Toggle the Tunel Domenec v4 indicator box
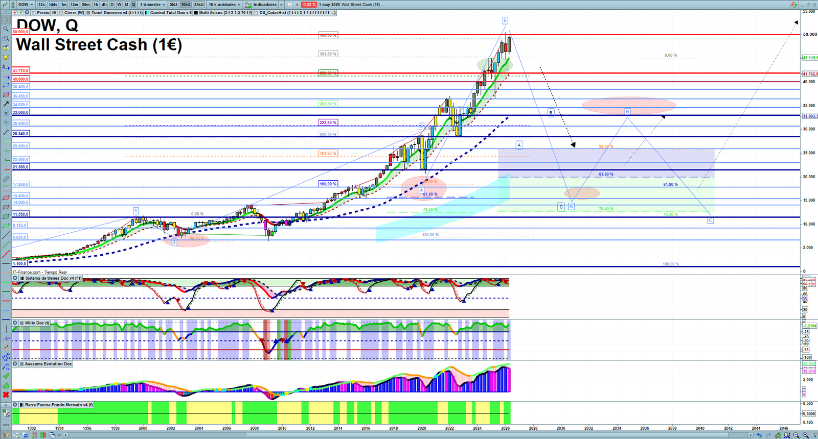 (x=88, y=13)
